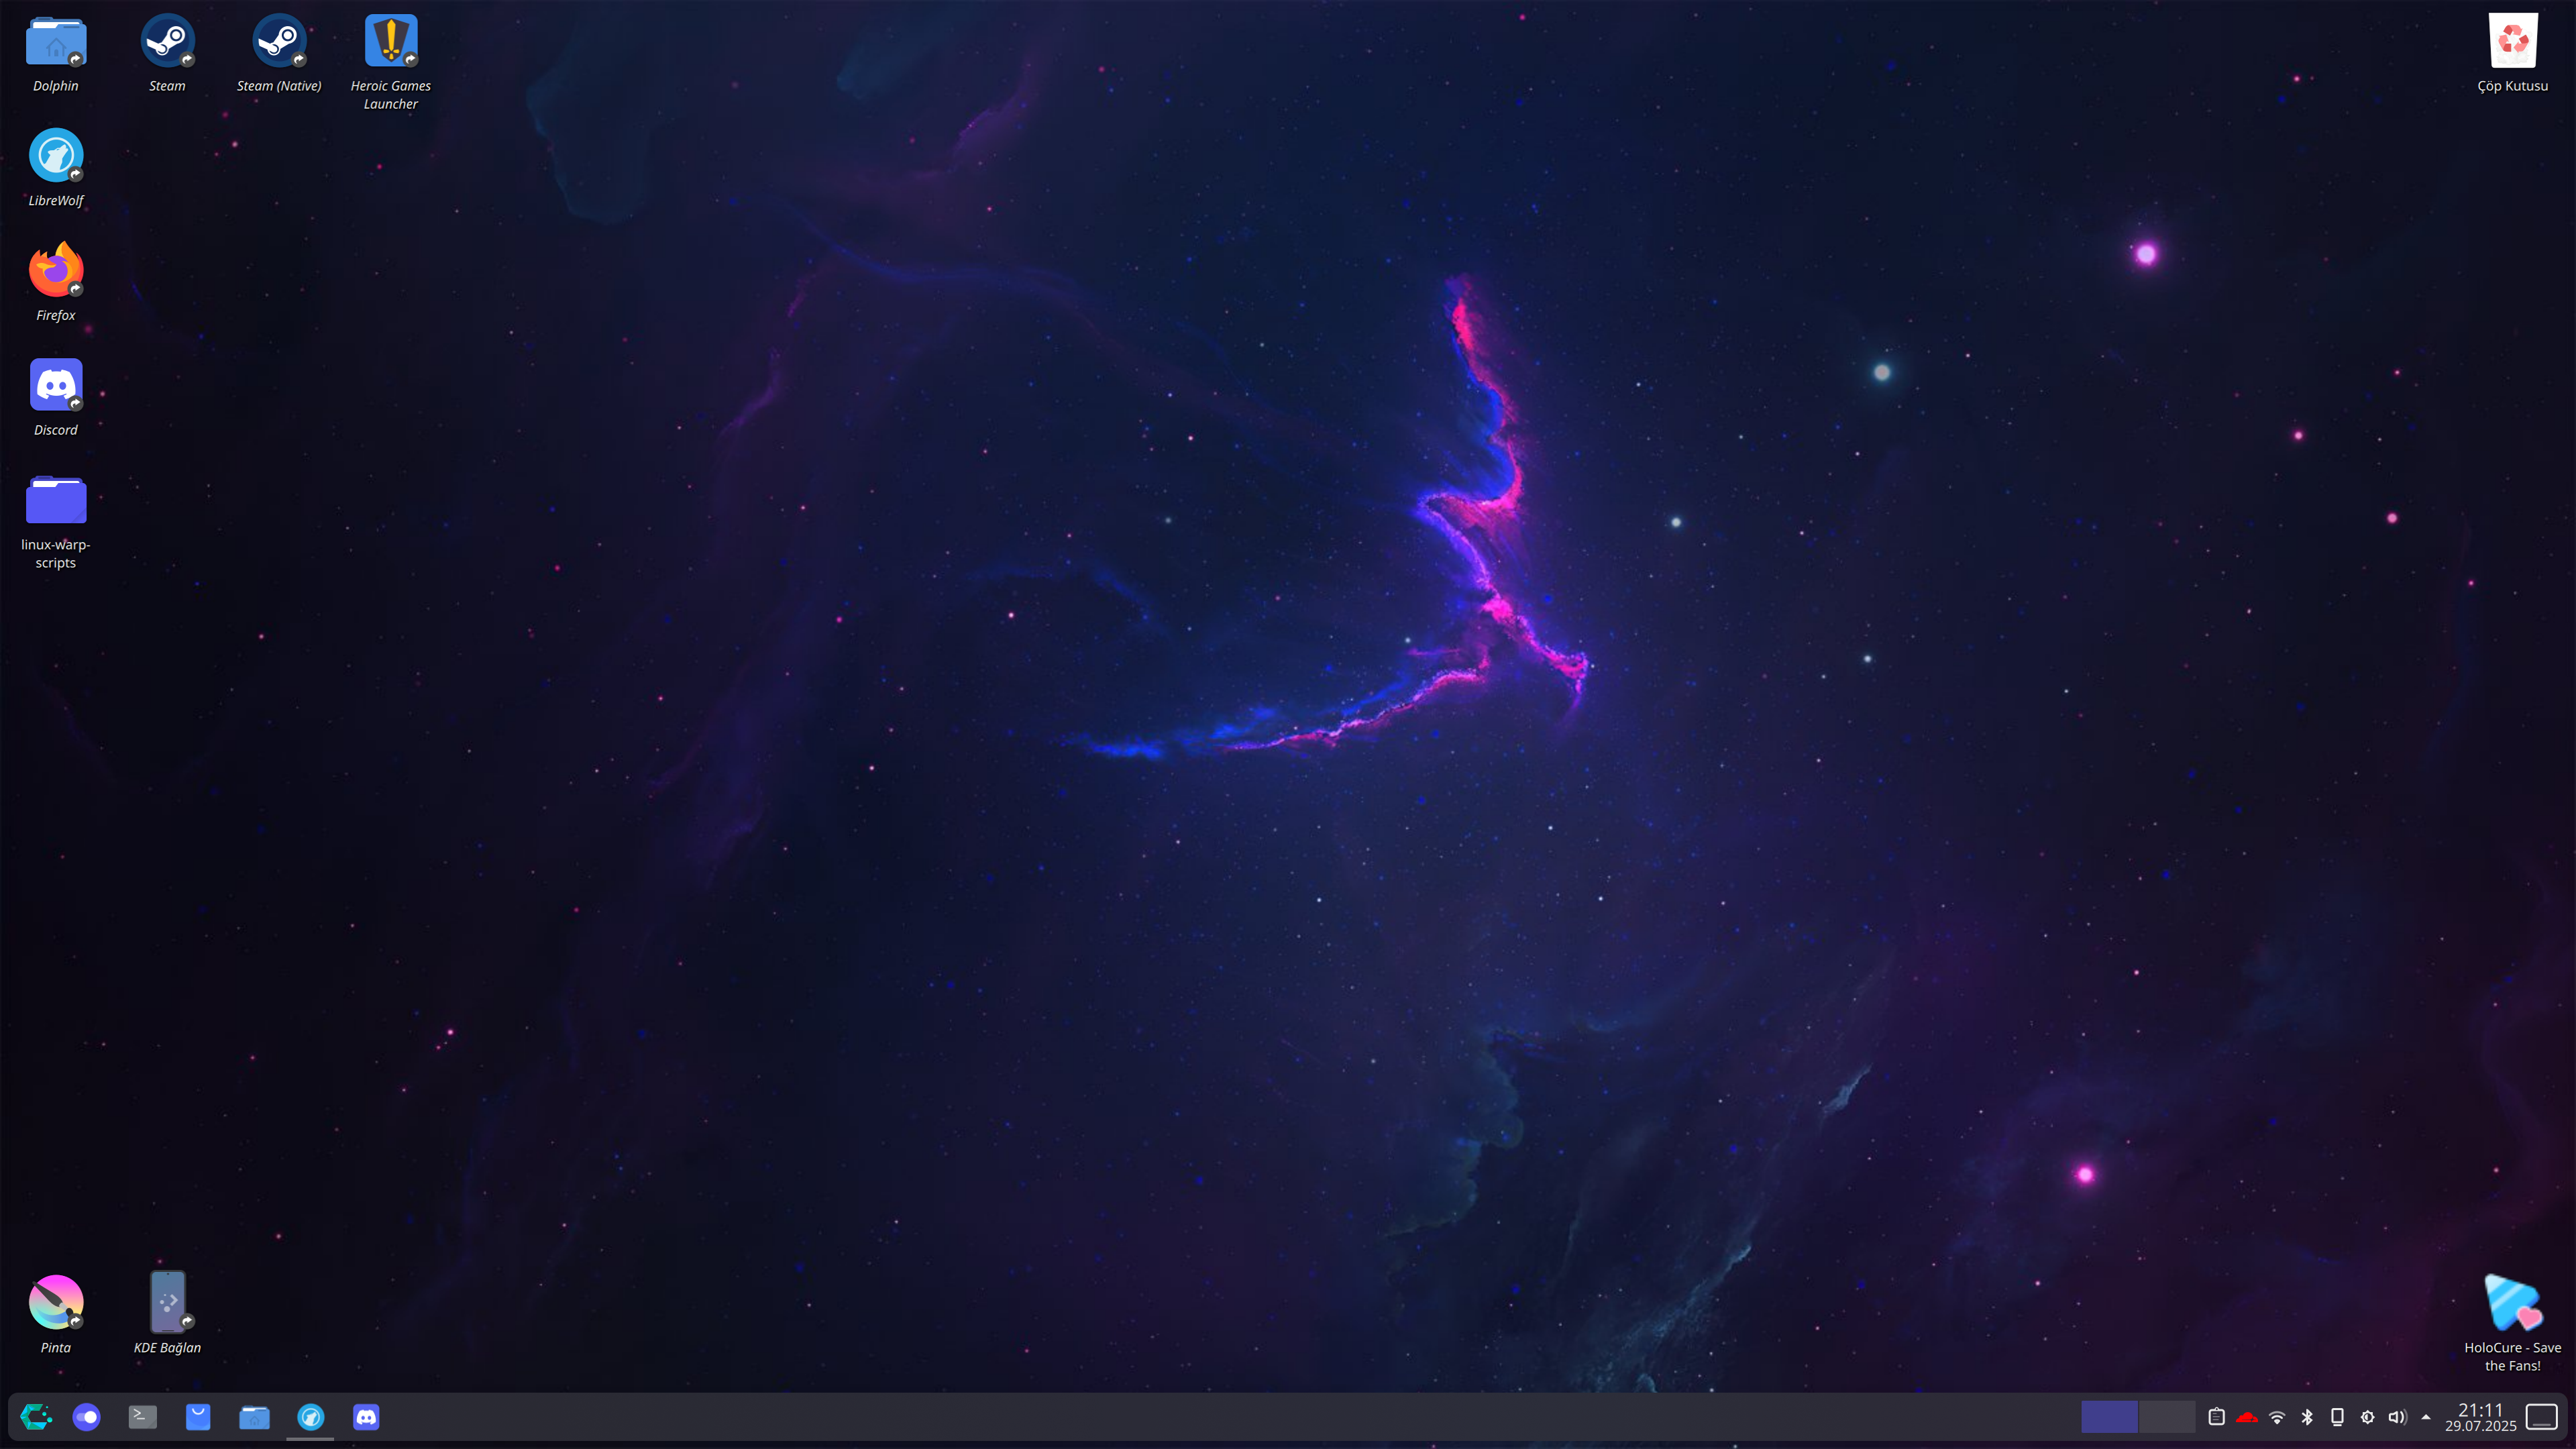
Task: Open the clipboard tray icon
Action: coord(2216,1417)
